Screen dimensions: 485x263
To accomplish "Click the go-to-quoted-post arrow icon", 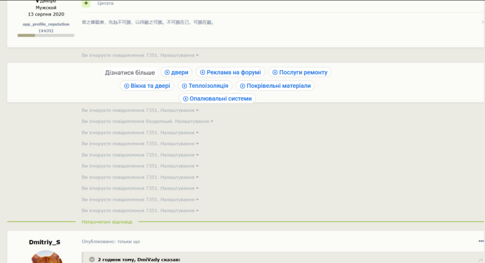I will [480, 260].
